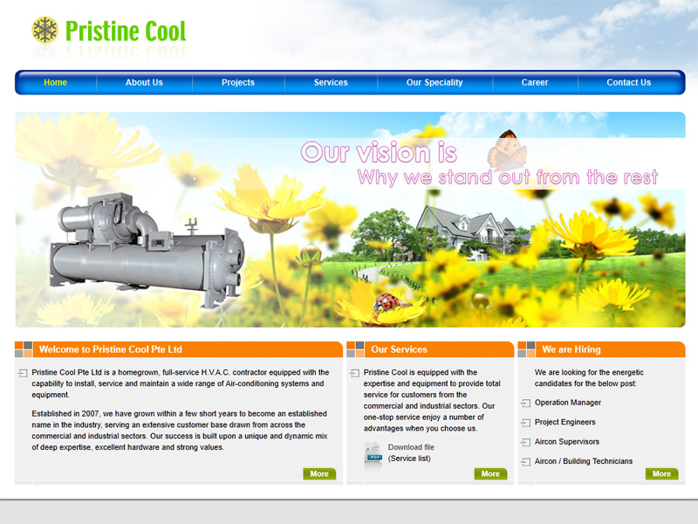Click the house image in the banner
Viewport: 698px width, 524px height.
click(465, 231)
